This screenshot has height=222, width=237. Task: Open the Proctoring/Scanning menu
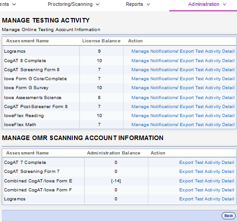tap(74, 4)
